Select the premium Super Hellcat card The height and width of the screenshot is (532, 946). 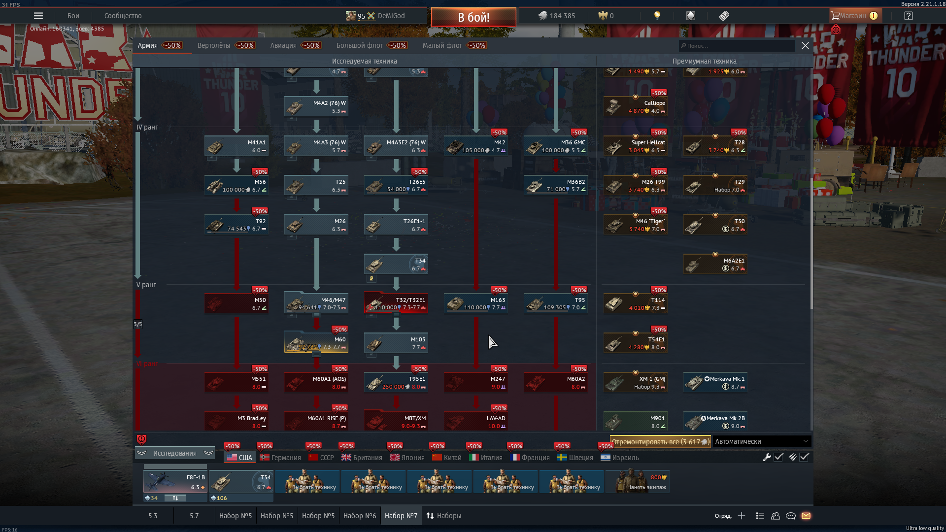tap(636, 146)
